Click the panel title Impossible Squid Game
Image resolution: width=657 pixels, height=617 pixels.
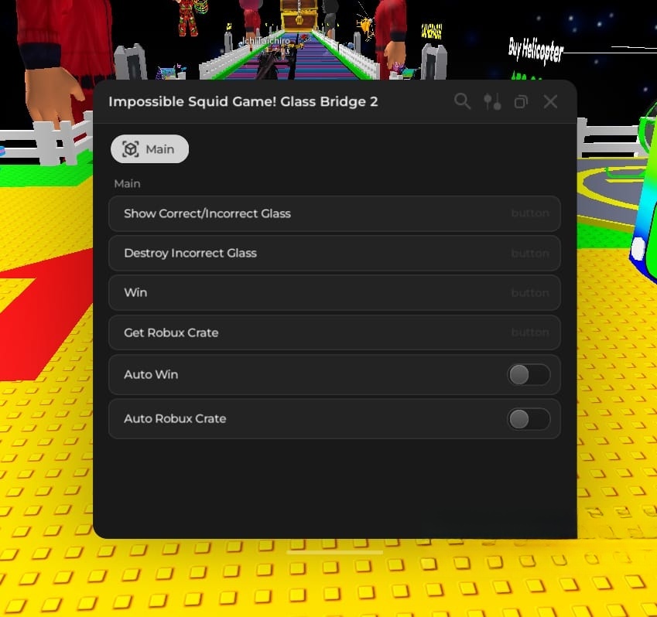(243, 102)
